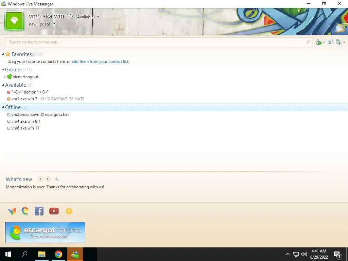Click the Show menu icon

[339, 42]
